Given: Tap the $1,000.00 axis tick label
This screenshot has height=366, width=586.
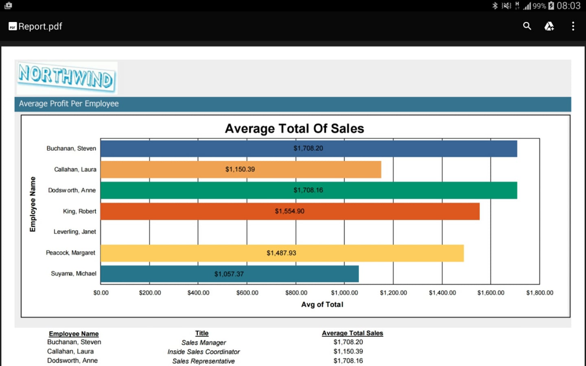Looking at the screenshot, I should (345, 293).
